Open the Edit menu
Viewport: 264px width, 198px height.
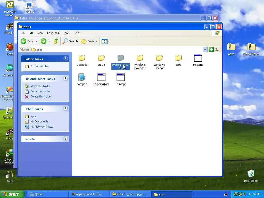pyautogui.click(x=31, y=33)
